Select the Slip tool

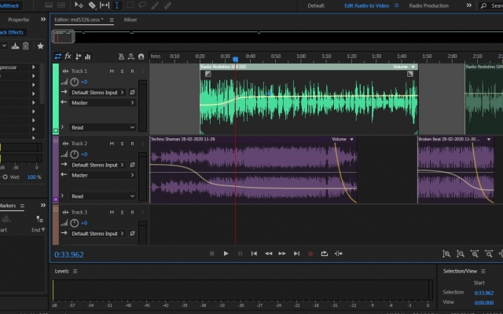pyautogui.click(x=105, y=5)
